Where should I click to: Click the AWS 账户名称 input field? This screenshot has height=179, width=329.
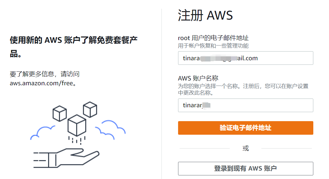coord(245,105)
